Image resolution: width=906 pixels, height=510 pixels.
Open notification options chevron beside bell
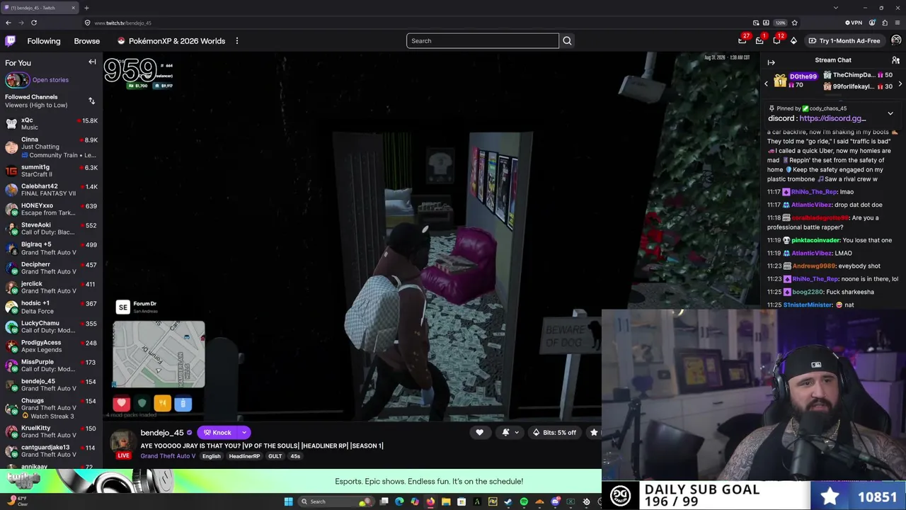pos(517,433)
